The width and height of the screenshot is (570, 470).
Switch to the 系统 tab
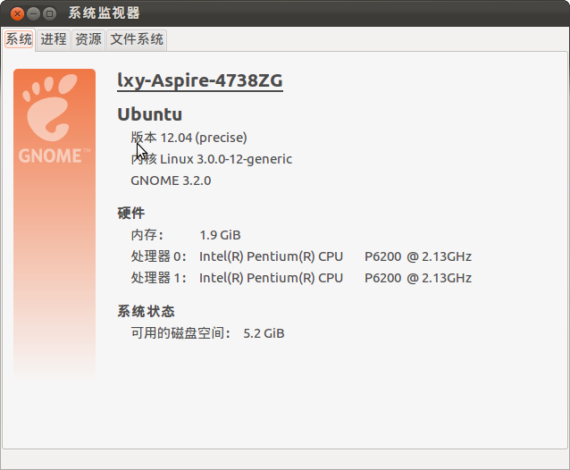point(19,39)
